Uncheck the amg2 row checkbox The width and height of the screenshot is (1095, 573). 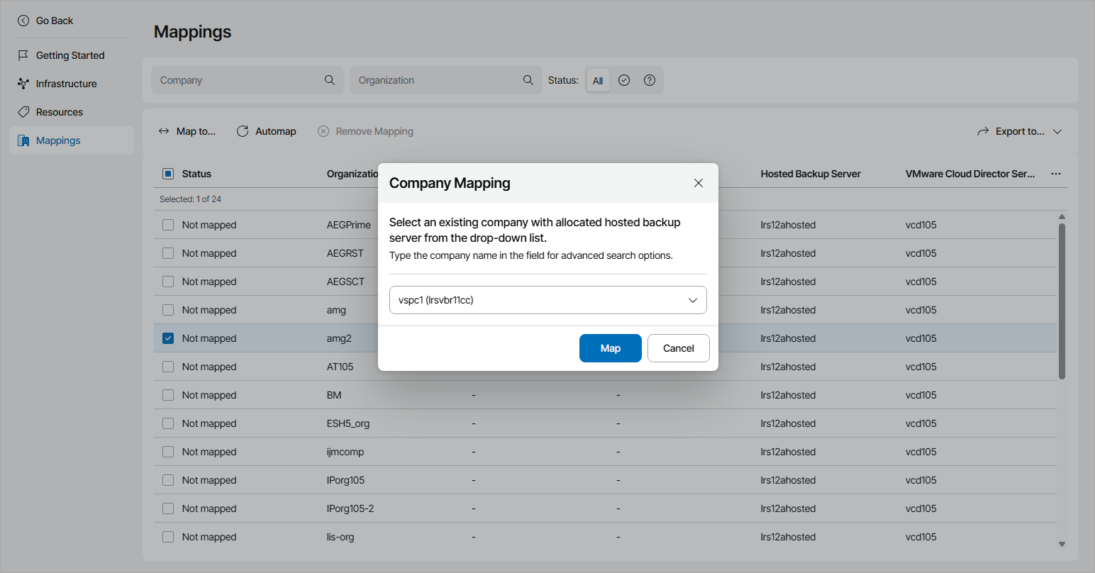168,338
